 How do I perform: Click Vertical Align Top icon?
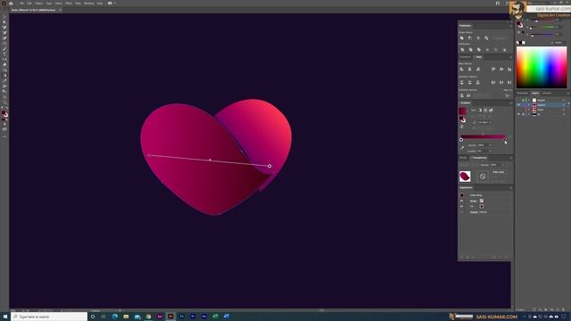[x=493, y=69]
